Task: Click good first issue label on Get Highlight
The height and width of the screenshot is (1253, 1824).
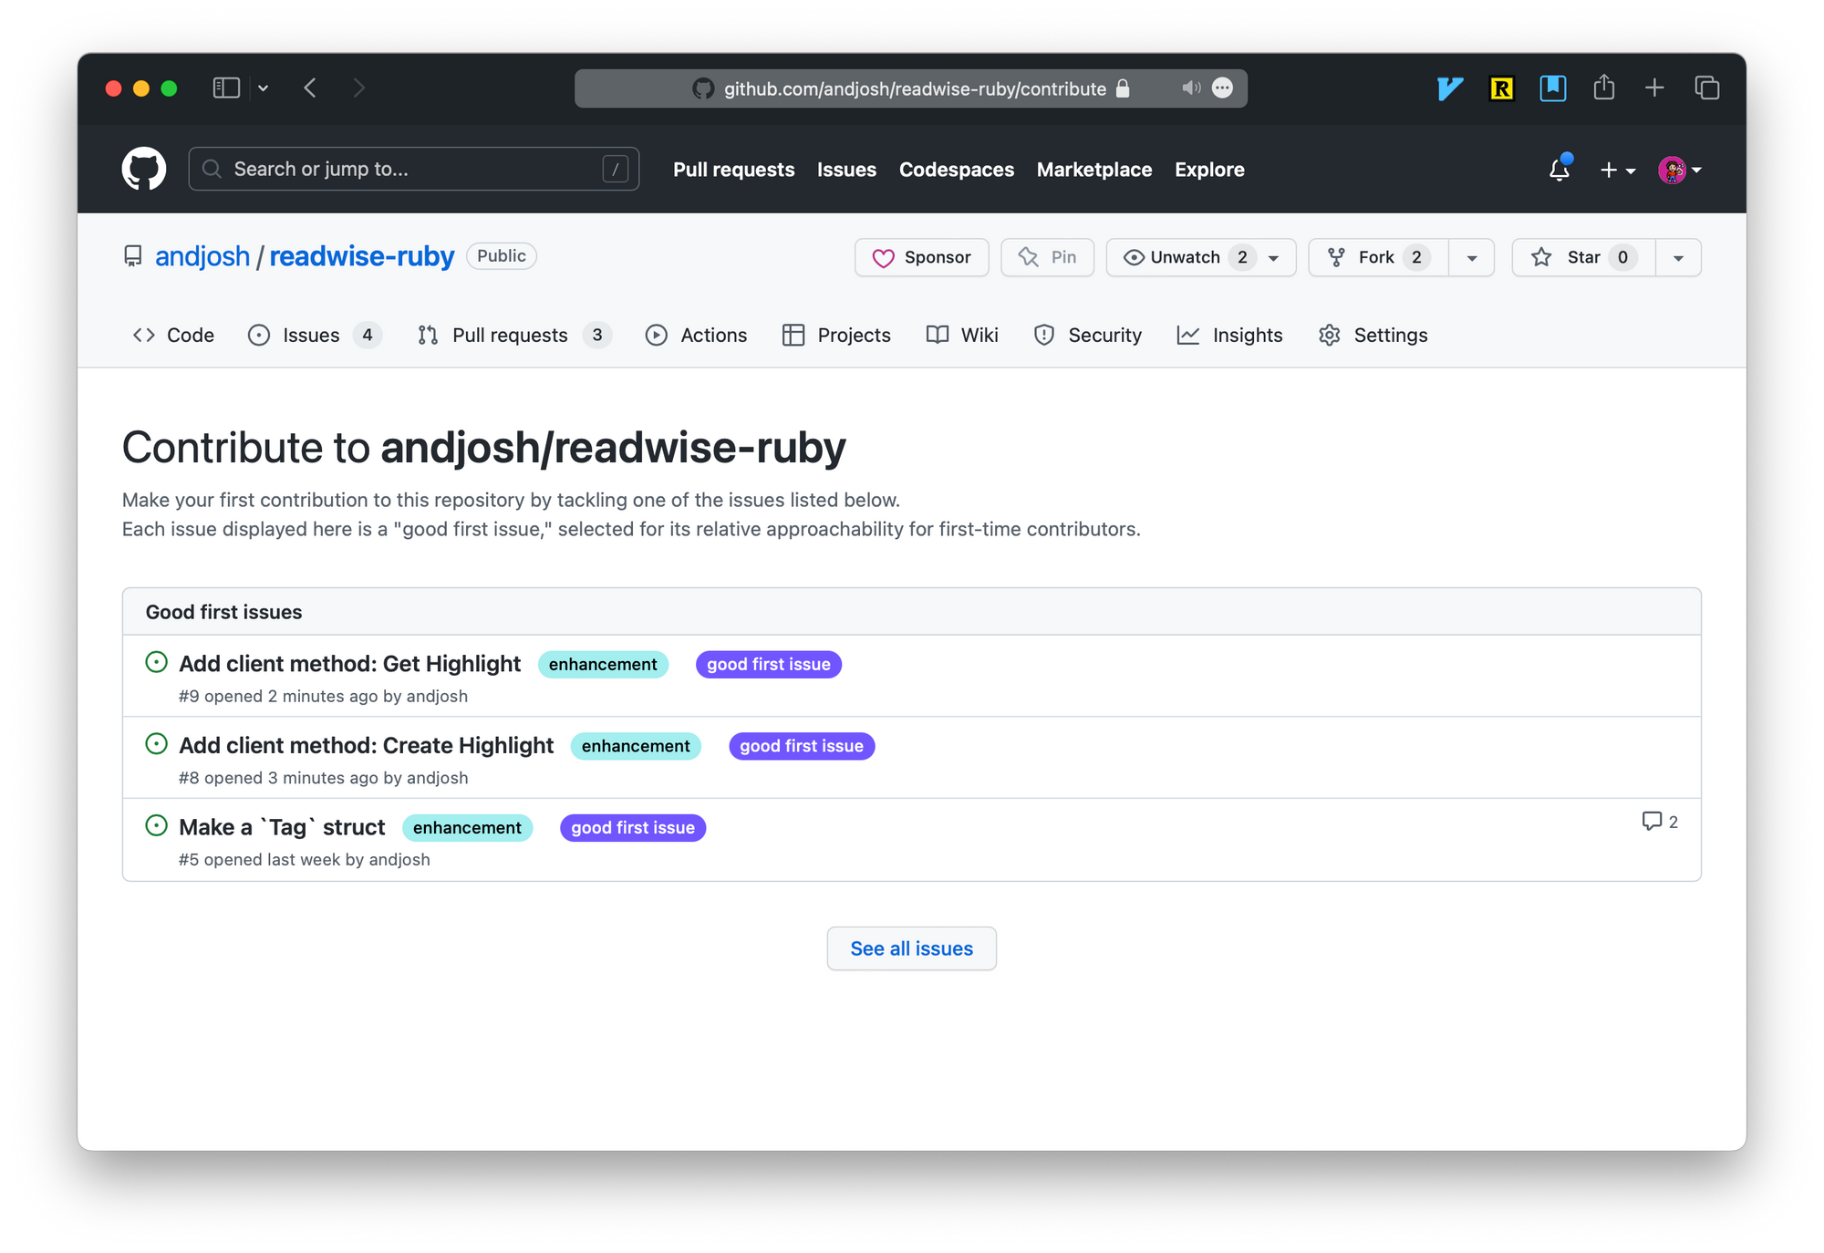Action: pos(769,664)
